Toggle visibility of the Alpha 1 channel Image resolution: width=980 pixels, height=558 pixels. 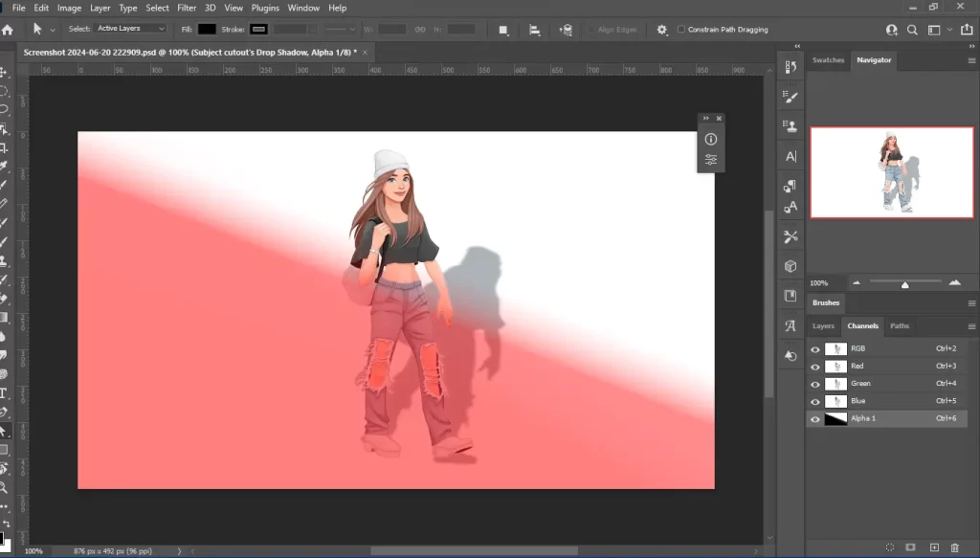coord(814,418)
